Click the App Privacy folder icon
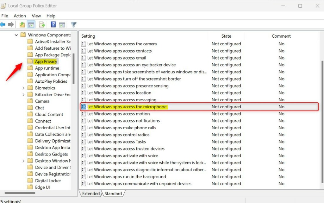 [30, 61]
